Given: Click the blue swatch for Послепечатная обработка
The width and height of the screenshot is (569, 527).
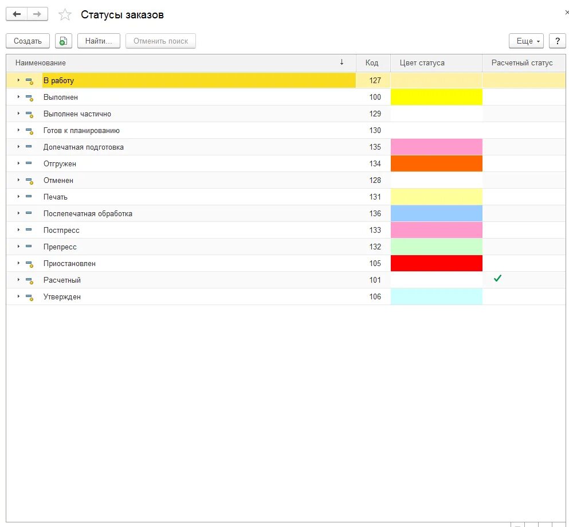Looking at the screenshot, I should (x=437, y=213).
